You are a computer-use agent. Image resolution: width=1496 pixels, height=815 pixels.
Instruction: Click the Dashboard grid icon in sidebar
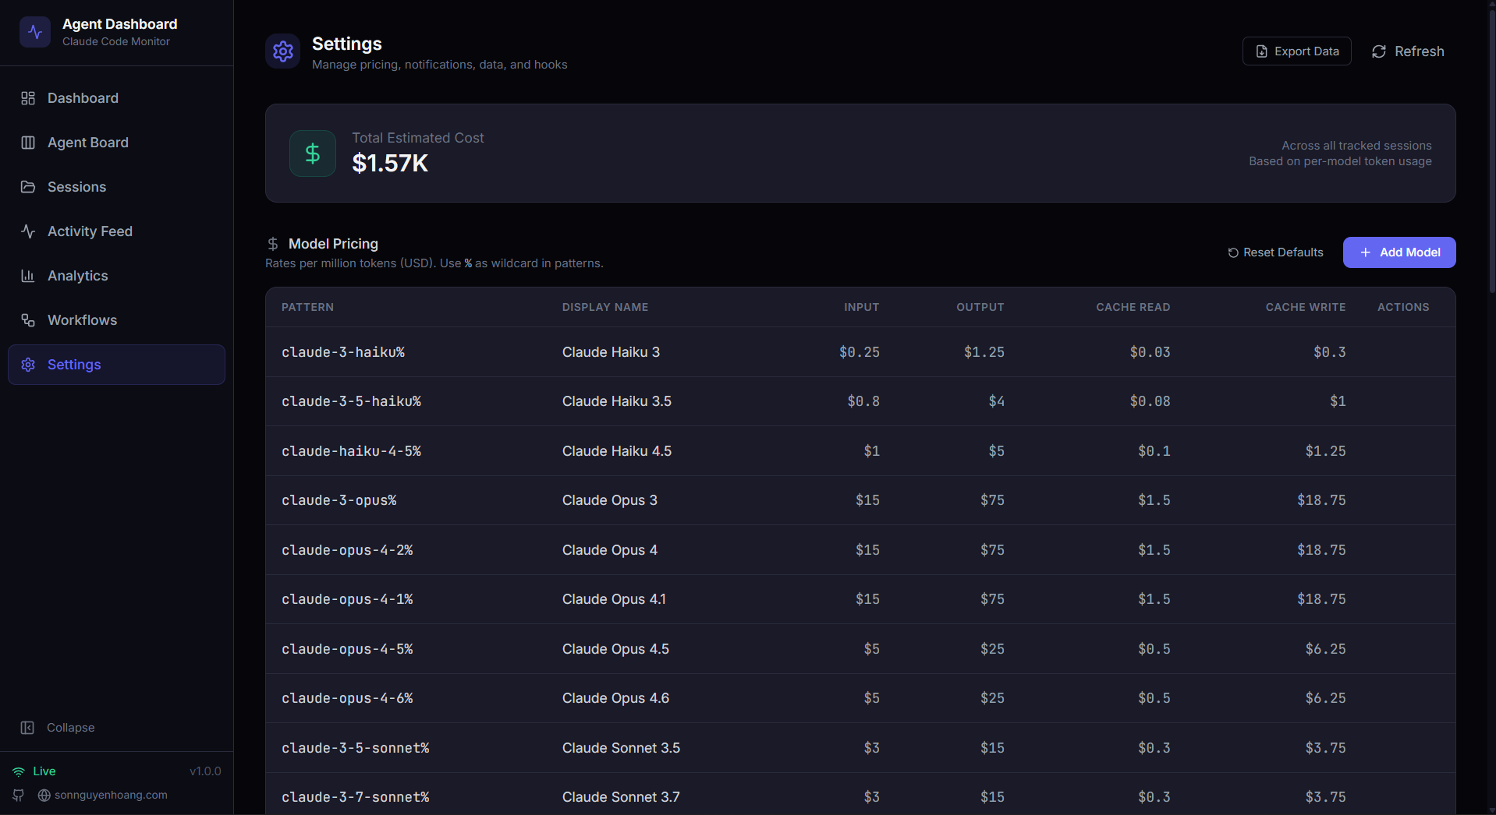click(28, 98)
